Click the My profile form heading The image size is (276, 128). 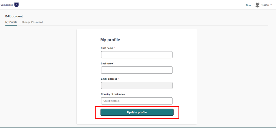click(110, 40)
